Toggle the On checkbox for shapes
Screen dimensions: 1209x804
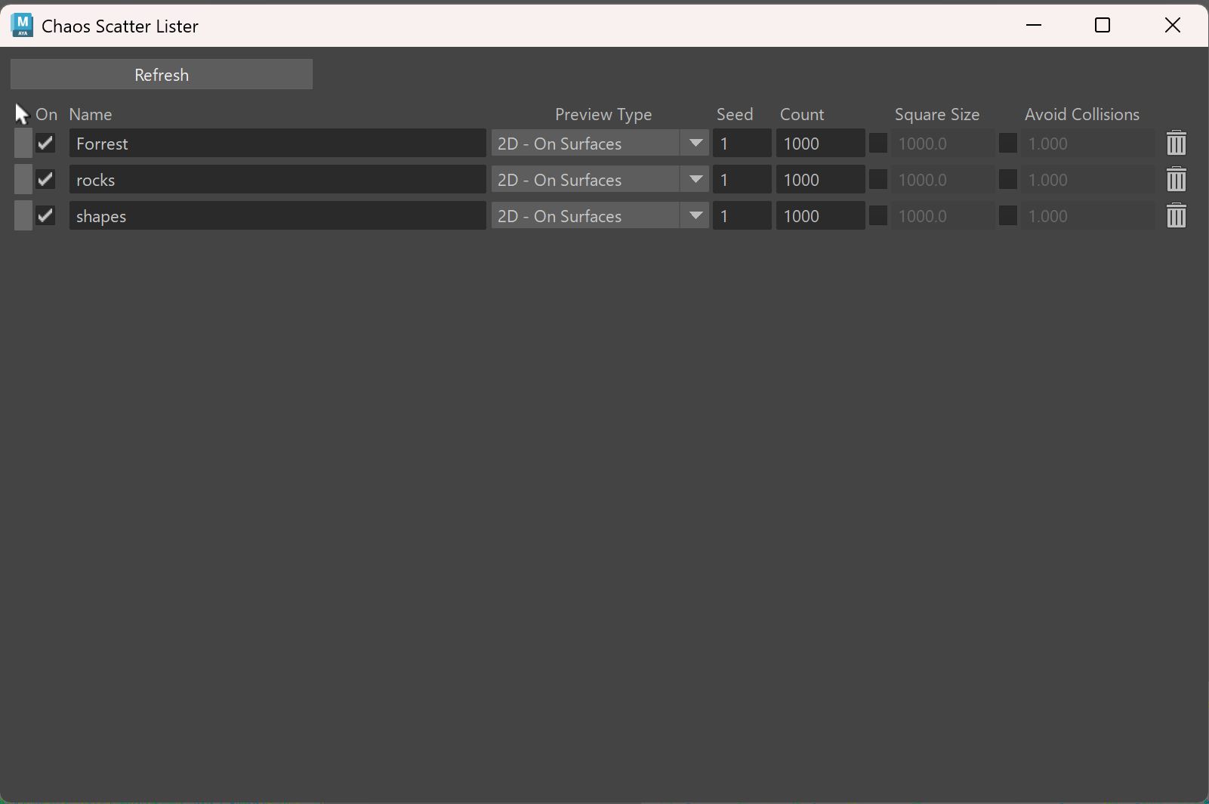[45, 215]
